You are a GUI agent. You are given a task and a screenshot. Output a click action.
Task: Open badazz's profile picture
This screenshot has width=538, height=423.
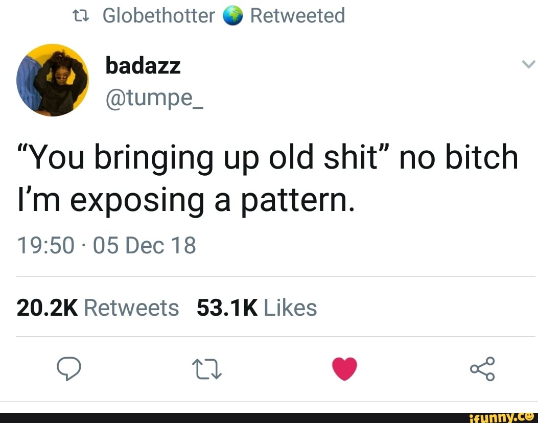pos(53,80)
